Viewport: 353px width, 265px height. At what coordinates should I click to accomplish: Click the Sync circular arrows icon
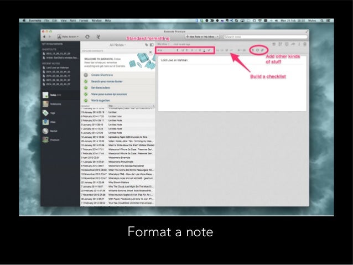[87, 37]
